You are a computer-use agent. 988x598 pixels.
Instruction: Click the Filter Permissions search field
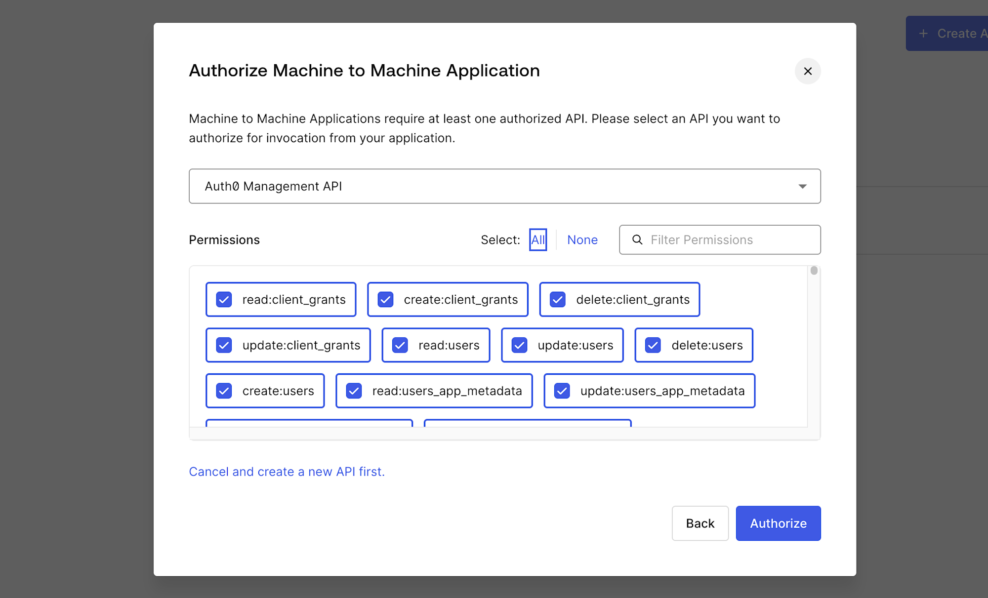pyautogui.click(x=720, y=240)
